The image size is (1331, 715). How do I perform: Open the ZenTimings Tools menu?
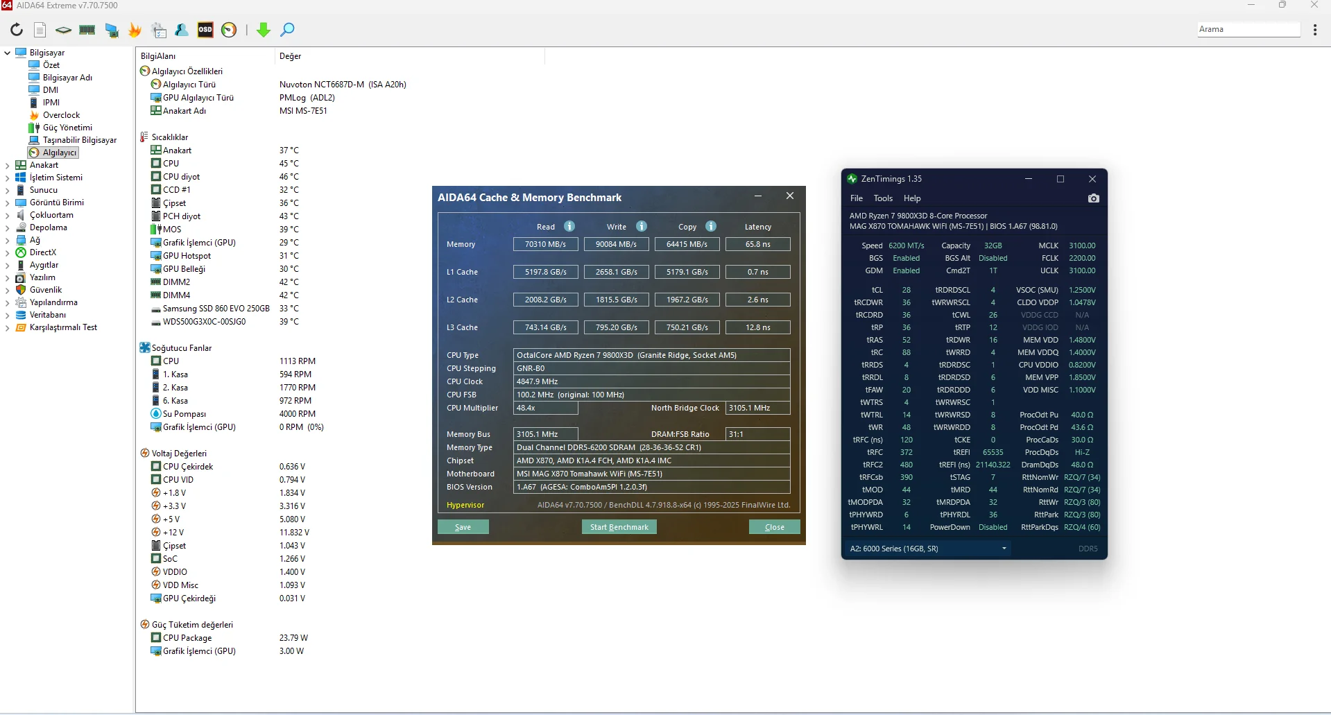pos(883,198)
